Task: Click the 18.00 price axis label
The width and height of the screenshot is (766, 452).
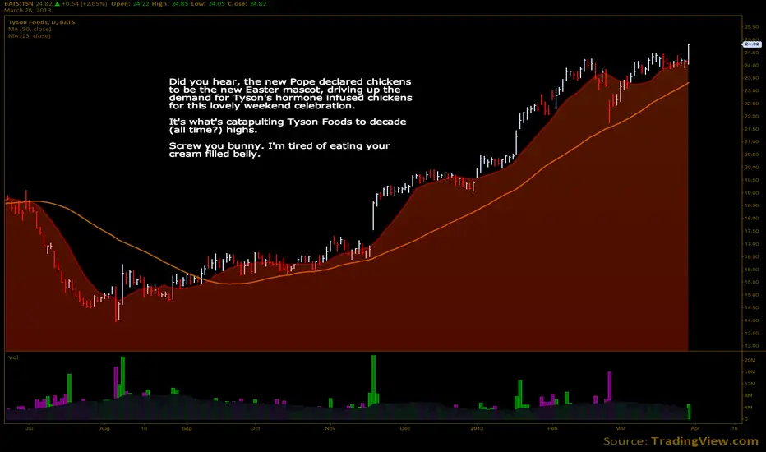Action: pyautogui.click(x=751, y=219)
